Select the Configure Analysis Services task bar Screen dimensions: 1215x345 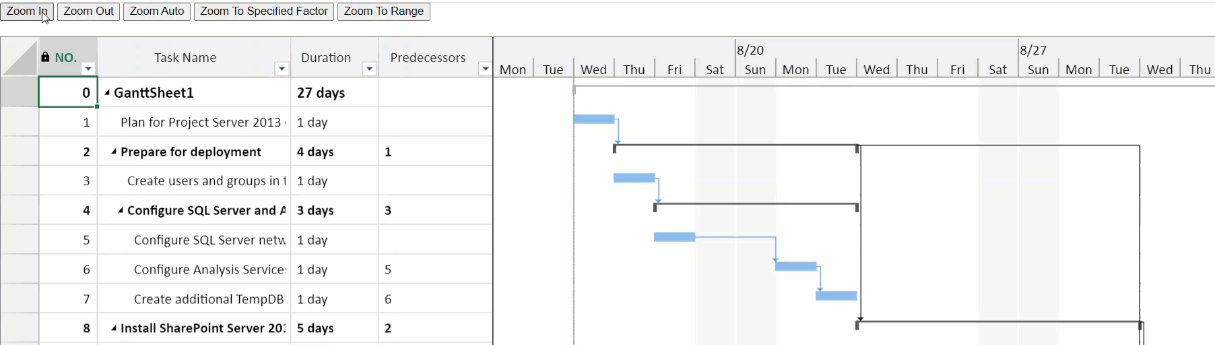click(796, 266)
